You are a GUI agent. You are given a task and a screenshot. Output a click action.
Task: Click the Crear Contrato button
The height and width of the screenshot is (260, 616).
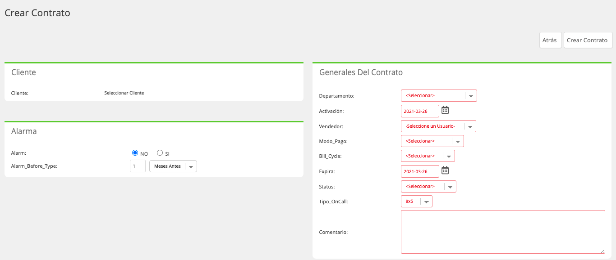click(587, 40)
